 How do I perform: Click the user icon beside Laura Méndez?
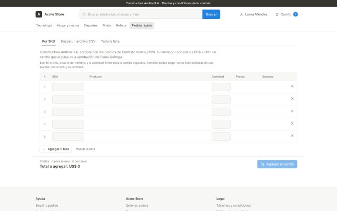(x=241, y=14)
